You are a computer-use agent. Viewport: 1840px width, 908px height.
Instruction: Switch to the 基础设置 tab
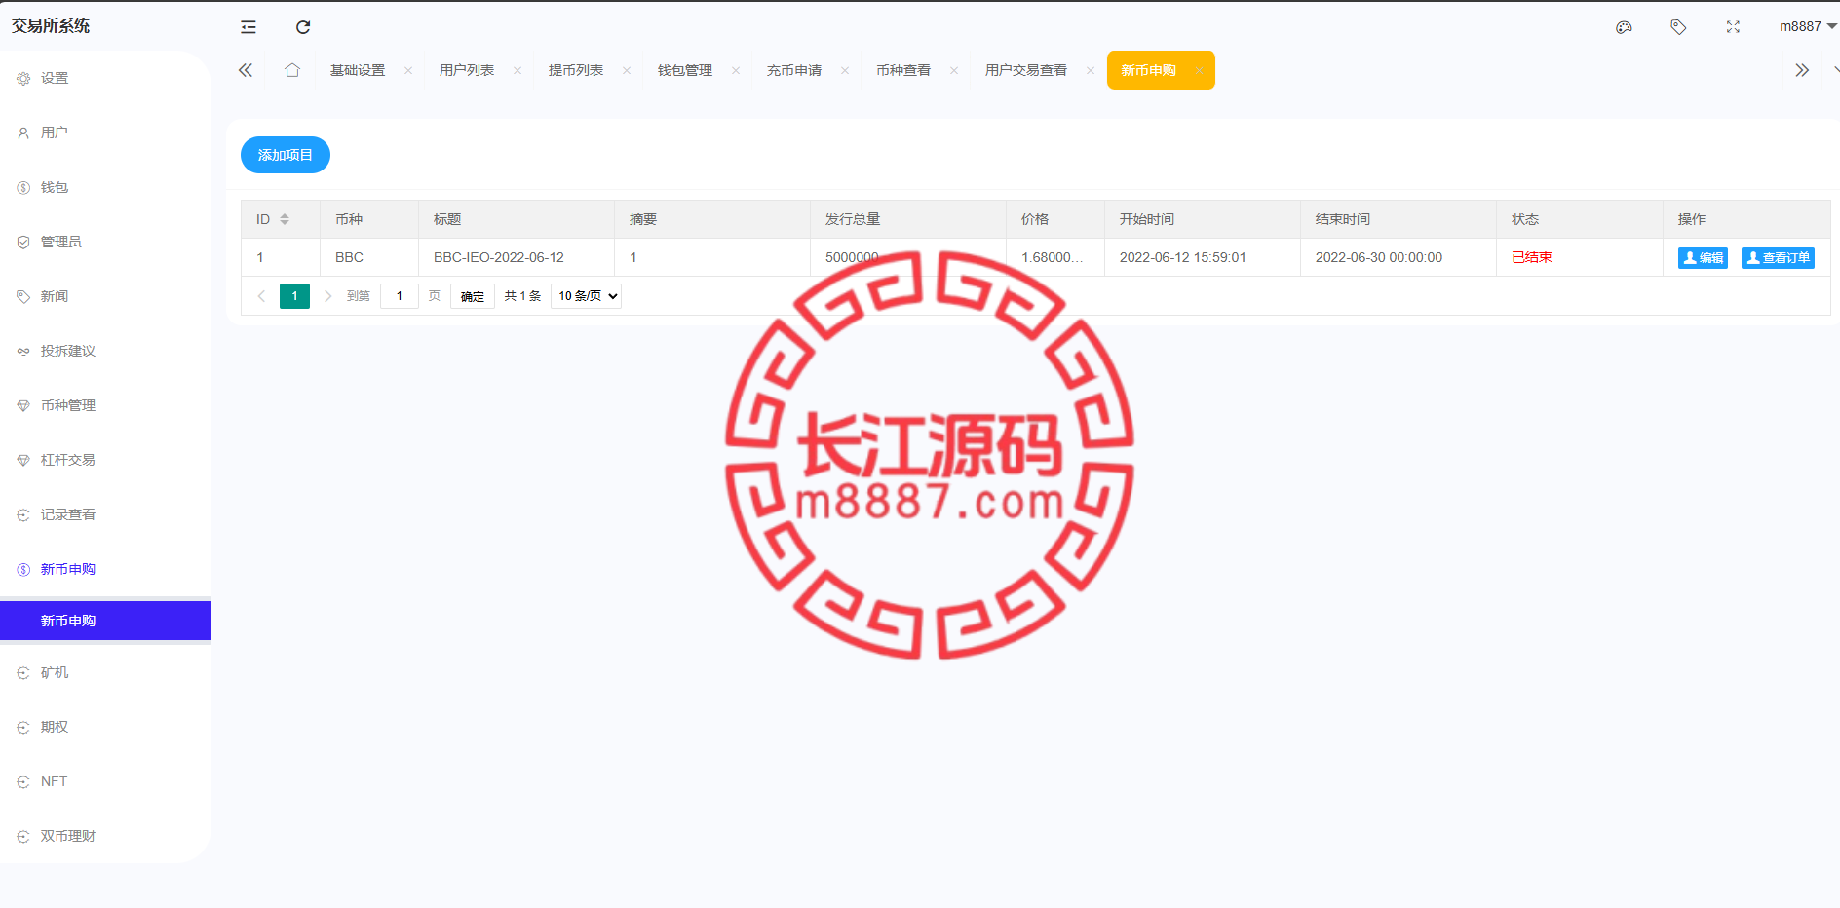coord(358,70)
